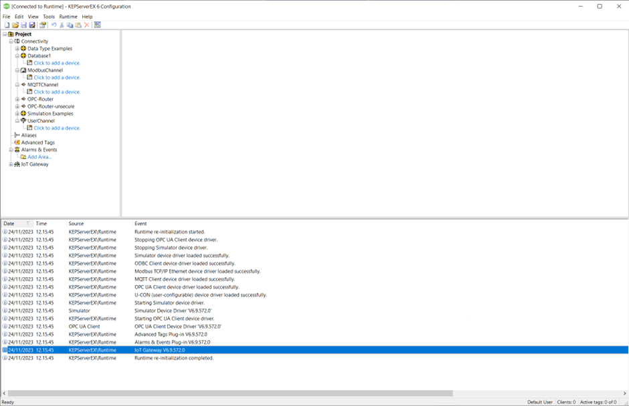Click the OPC-Router-unsecure channel icon
629x406 pixels.
(23, 106)
